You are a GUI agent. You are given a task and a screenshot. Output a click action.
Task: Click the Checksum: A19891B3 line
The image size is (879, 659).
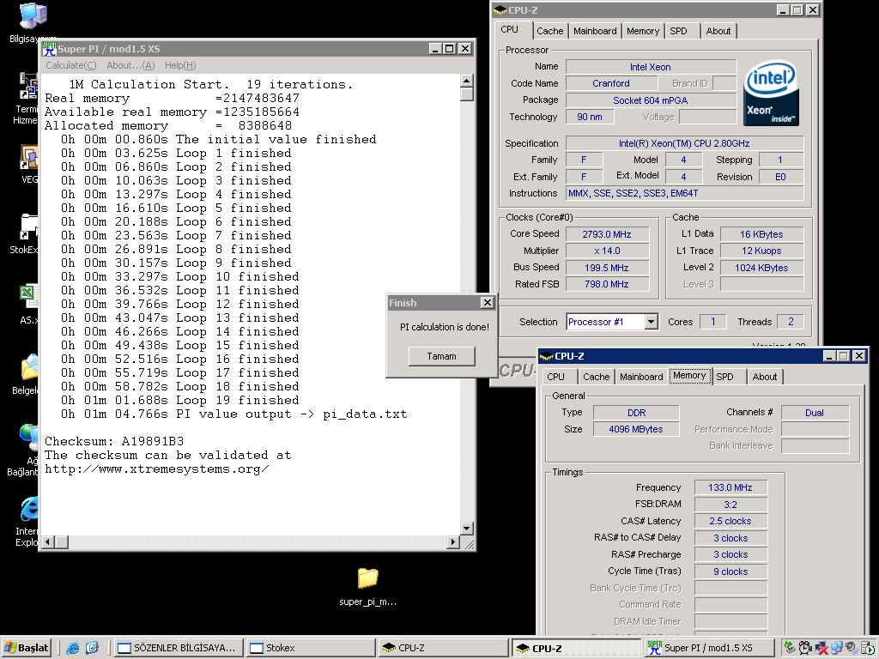[x=114, y=441]
